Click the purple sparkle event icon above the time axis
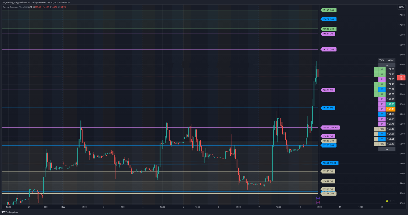408x215 pixels. click(318, 198)
